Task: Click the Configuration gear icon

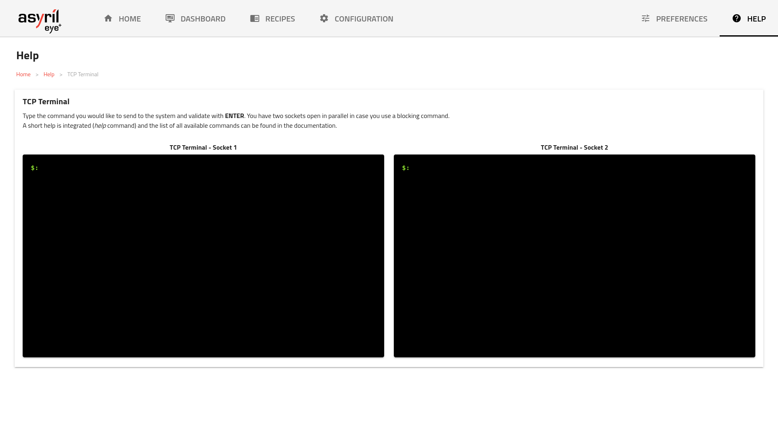Action: 324,18
